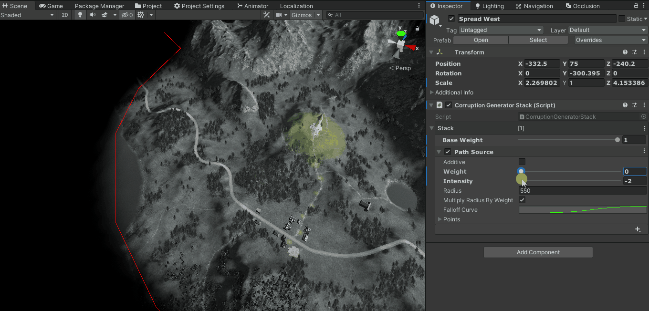This screenshot has width=649, height=311.
Task: Expand the Additional Info foldout
Action: coord(432,93)
